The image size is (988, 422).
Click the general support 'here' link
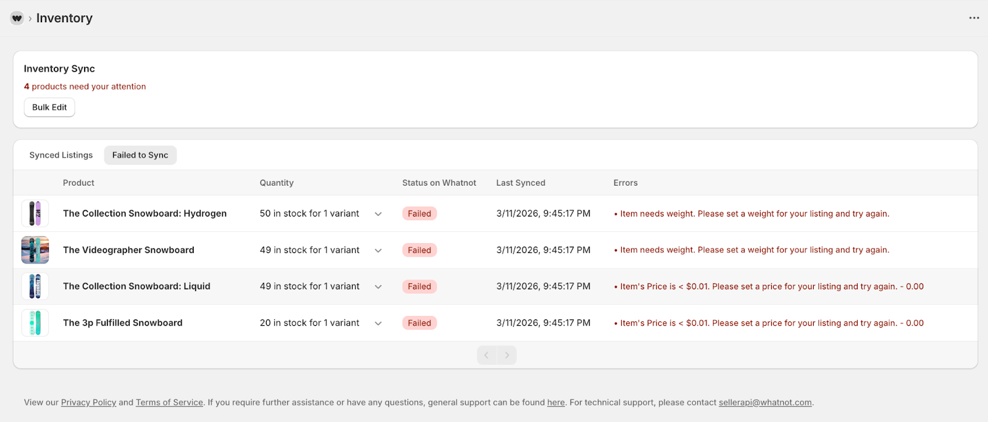(556, 402)
